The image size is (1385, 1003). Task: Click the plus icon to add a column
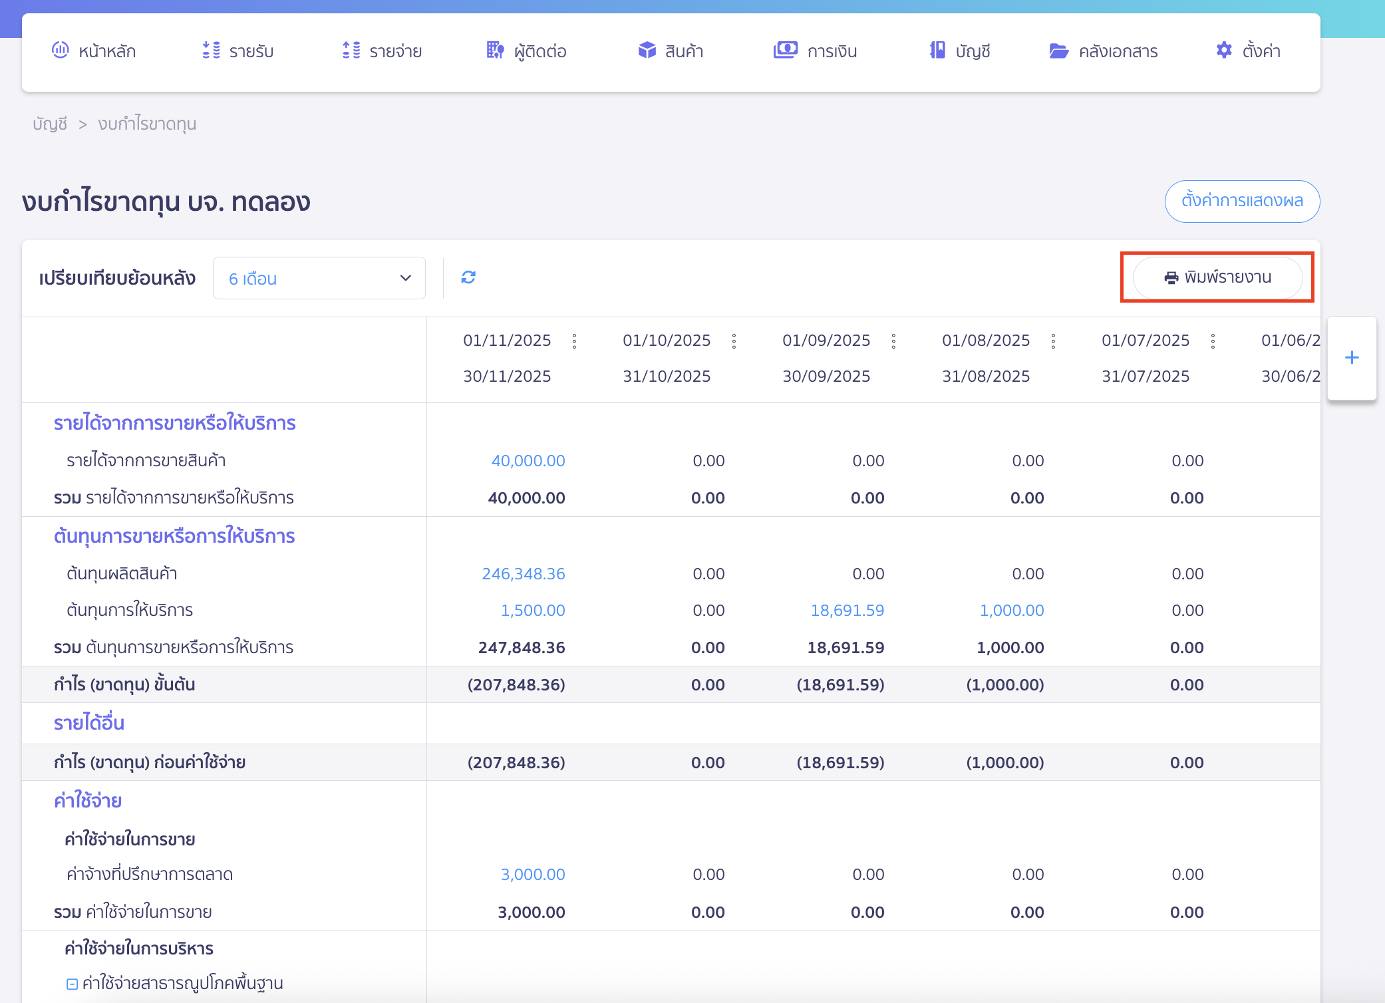(1352, 358)
